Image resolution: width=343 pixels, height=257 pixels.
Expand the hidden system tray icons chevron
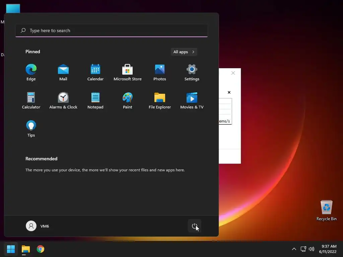click(294, 249)
